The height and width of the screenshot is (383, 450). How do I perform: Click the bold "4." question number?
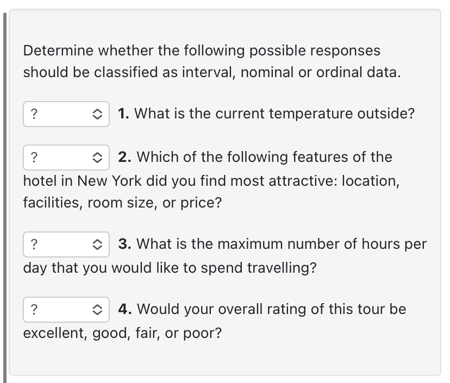tap(124, 309)
